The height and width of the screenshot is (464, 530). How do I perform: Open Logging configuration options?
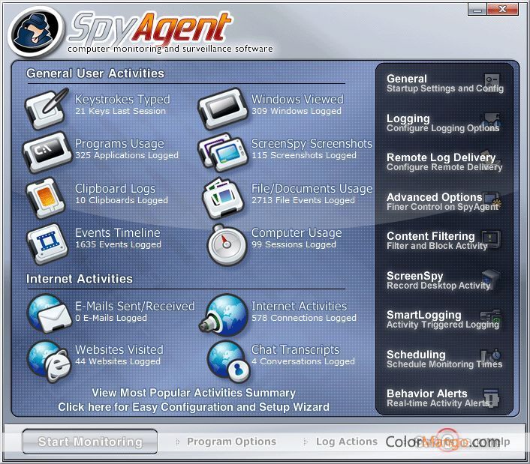[x=444, y=123]
